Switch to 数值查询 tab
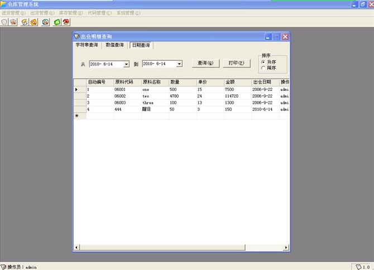 (115, 45)
